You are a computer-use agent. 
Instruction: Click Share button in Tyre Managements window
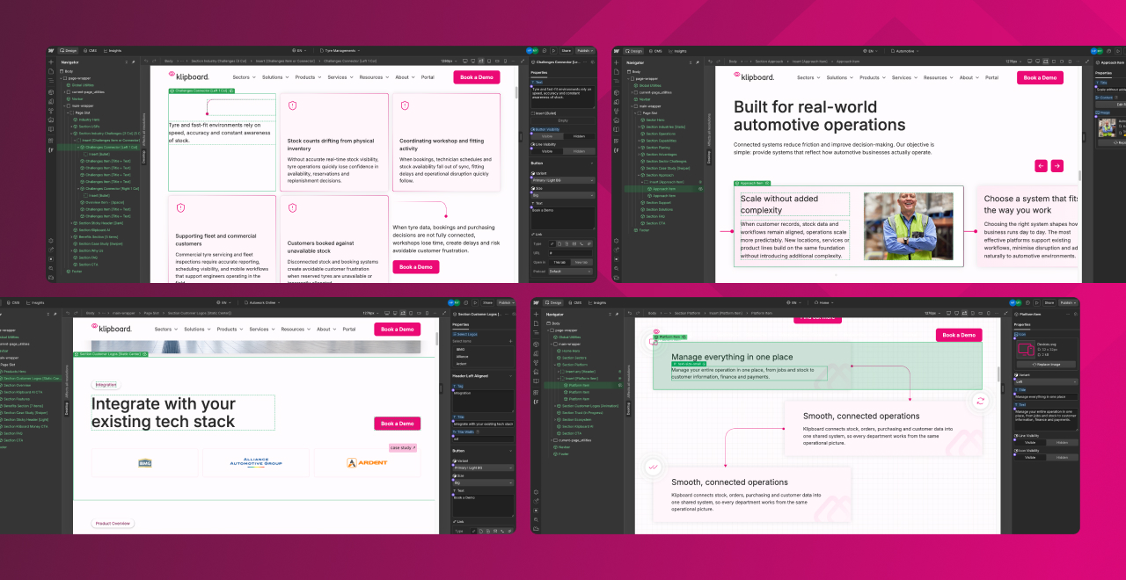tap(567, 51)
